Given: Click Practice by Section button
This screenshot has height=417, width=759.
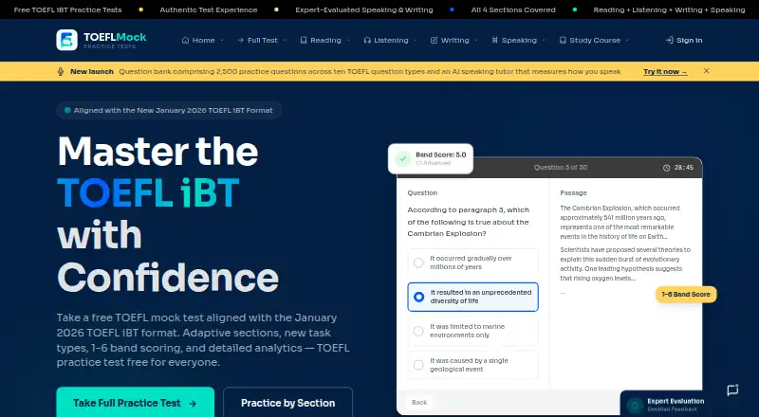Looking at the screenshot, I should pos(287,402).
